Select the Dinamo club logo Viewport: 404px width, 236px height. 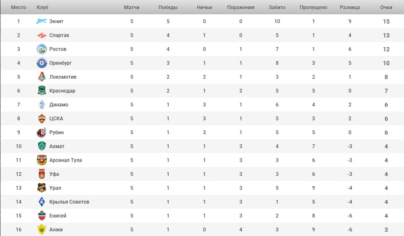[42, 105]
